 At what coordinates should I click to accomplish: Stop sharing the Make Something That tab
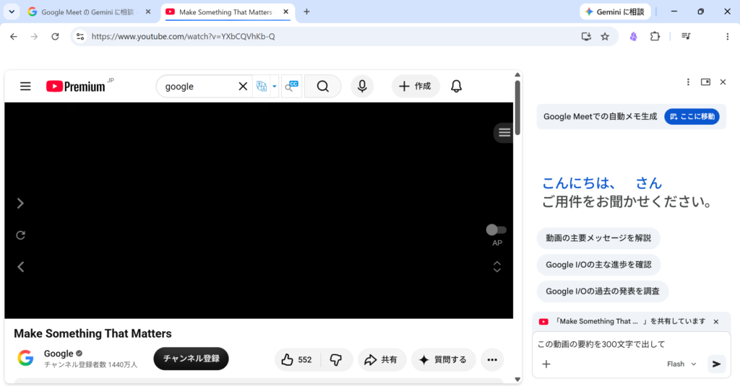tap(716, 322)
